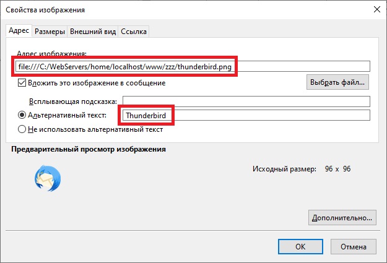Open the Внешний вид tab
Viewport: 387px width, 263px height.
[x=93, y=32]
